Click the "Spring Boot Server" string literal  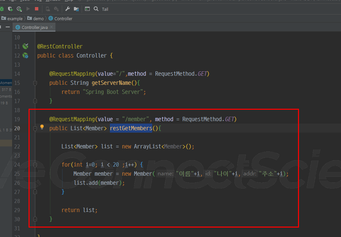pos(113,92)
